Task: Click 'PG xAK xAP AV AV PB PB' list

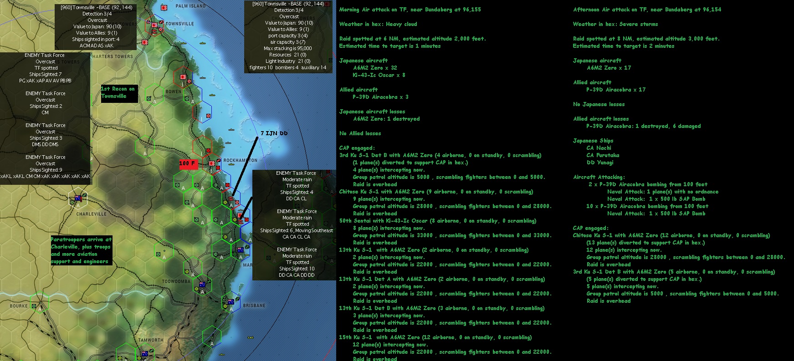Action: click(45, 81)
